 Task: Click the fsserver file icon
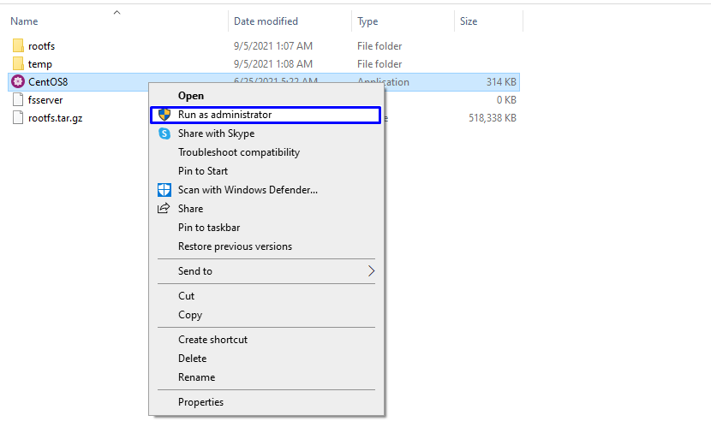pos(18,99)
